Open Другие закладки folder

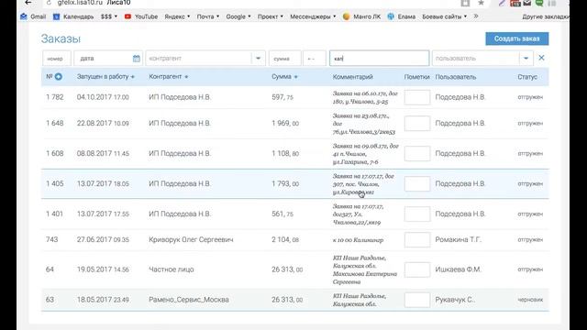[546, 16]
